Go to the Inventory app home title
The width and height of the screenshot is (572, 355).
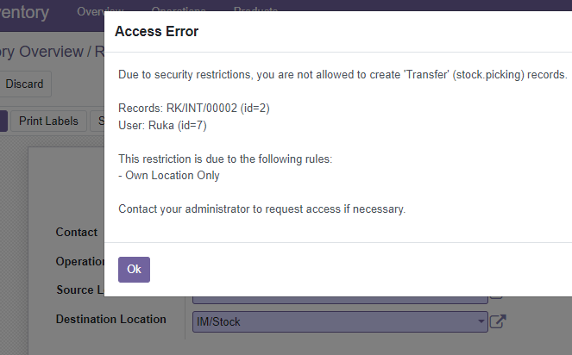click(24, 13)
